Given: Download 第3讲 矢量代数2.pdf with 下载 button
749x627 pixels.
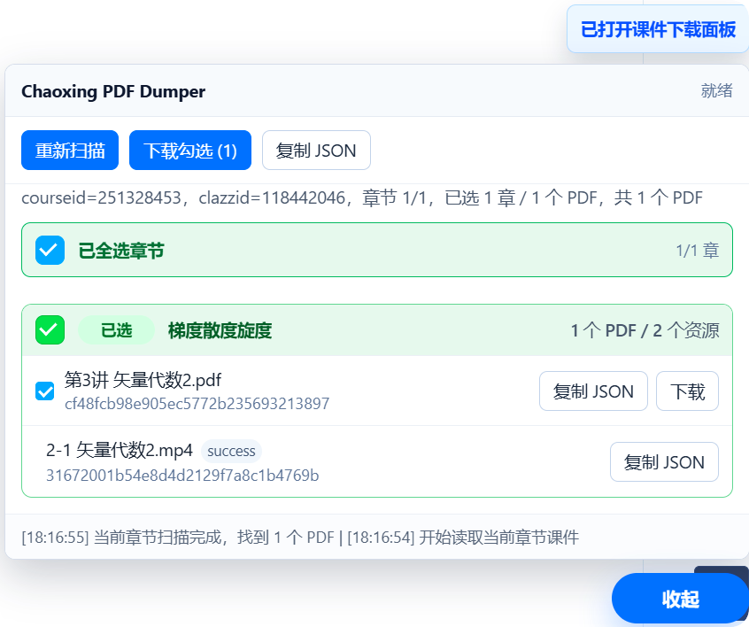Looking at the screenshot, I should click(687, 391).
